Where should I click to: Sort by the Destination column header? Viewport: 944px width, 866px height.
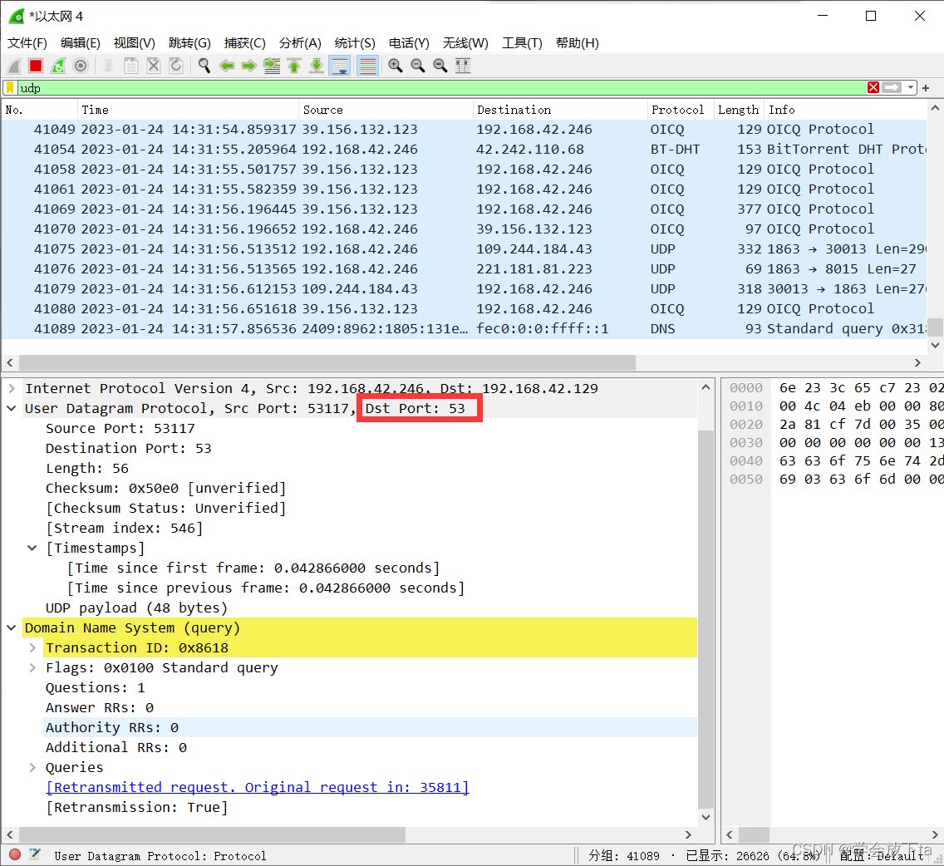[560, 110]
